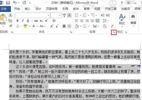Click the Align Right icon
This screenshot has height=100, width=142.
coord(87,21)
